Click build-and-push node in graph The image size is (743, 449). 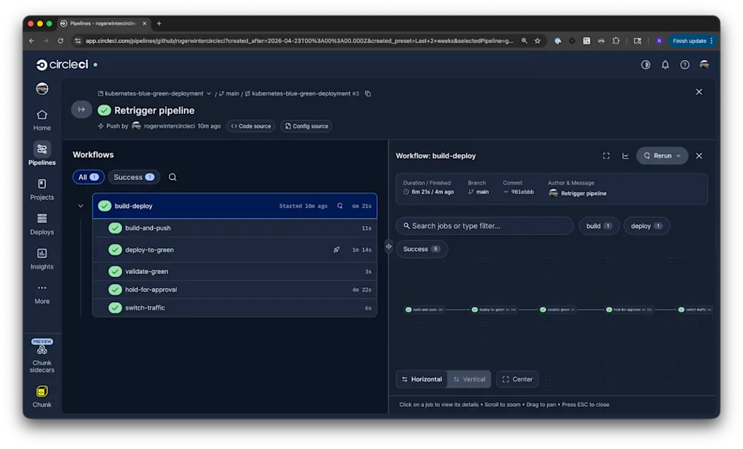[424, 310]
